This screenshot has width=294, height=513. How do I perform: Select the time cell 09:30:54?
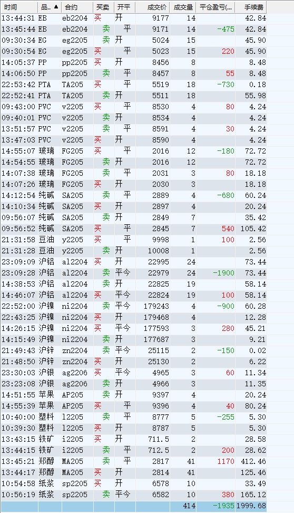(18, 51)
